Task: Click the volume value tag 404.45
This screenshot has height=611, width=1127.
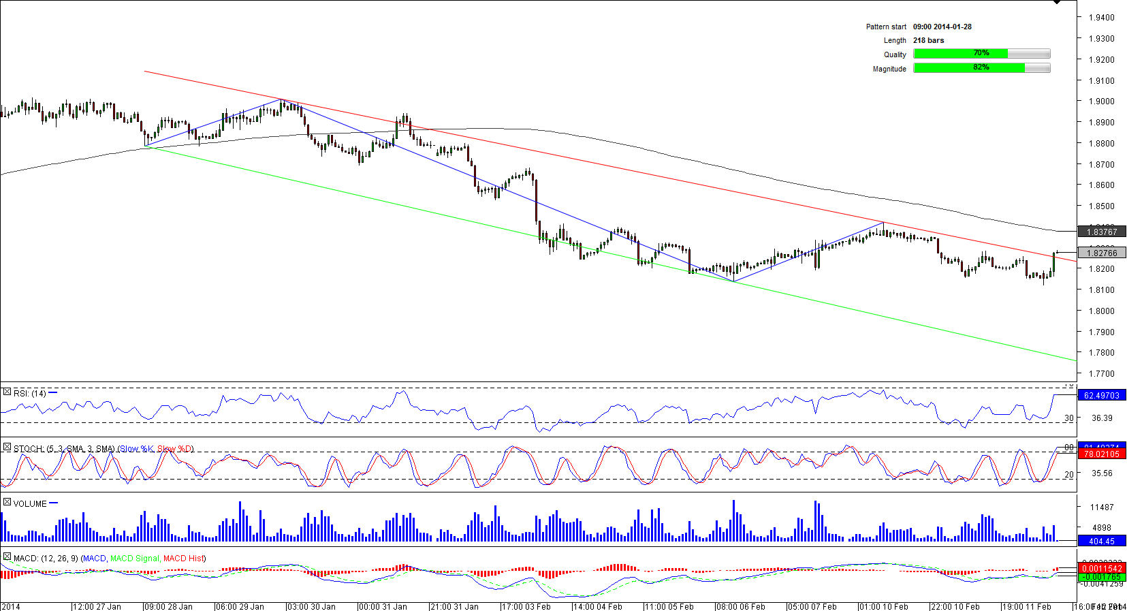Action: [x=1102, y=542]
